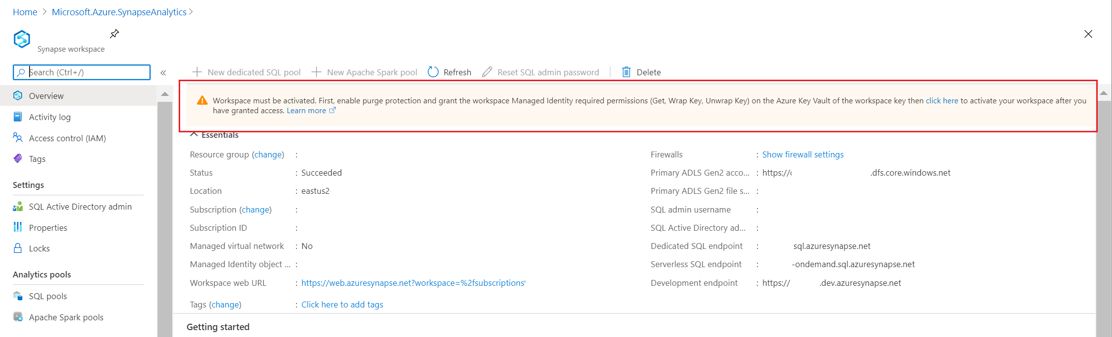This screenshot has width=1112, height=337.
Task: Click the Refresh toolbar icon
Action: click(433, 72)
